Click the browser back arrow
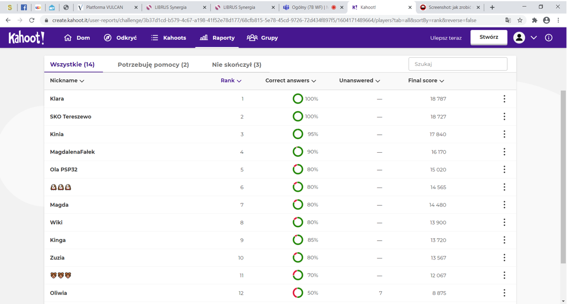Viewport: 567px width, 304px height. (8, 20)
